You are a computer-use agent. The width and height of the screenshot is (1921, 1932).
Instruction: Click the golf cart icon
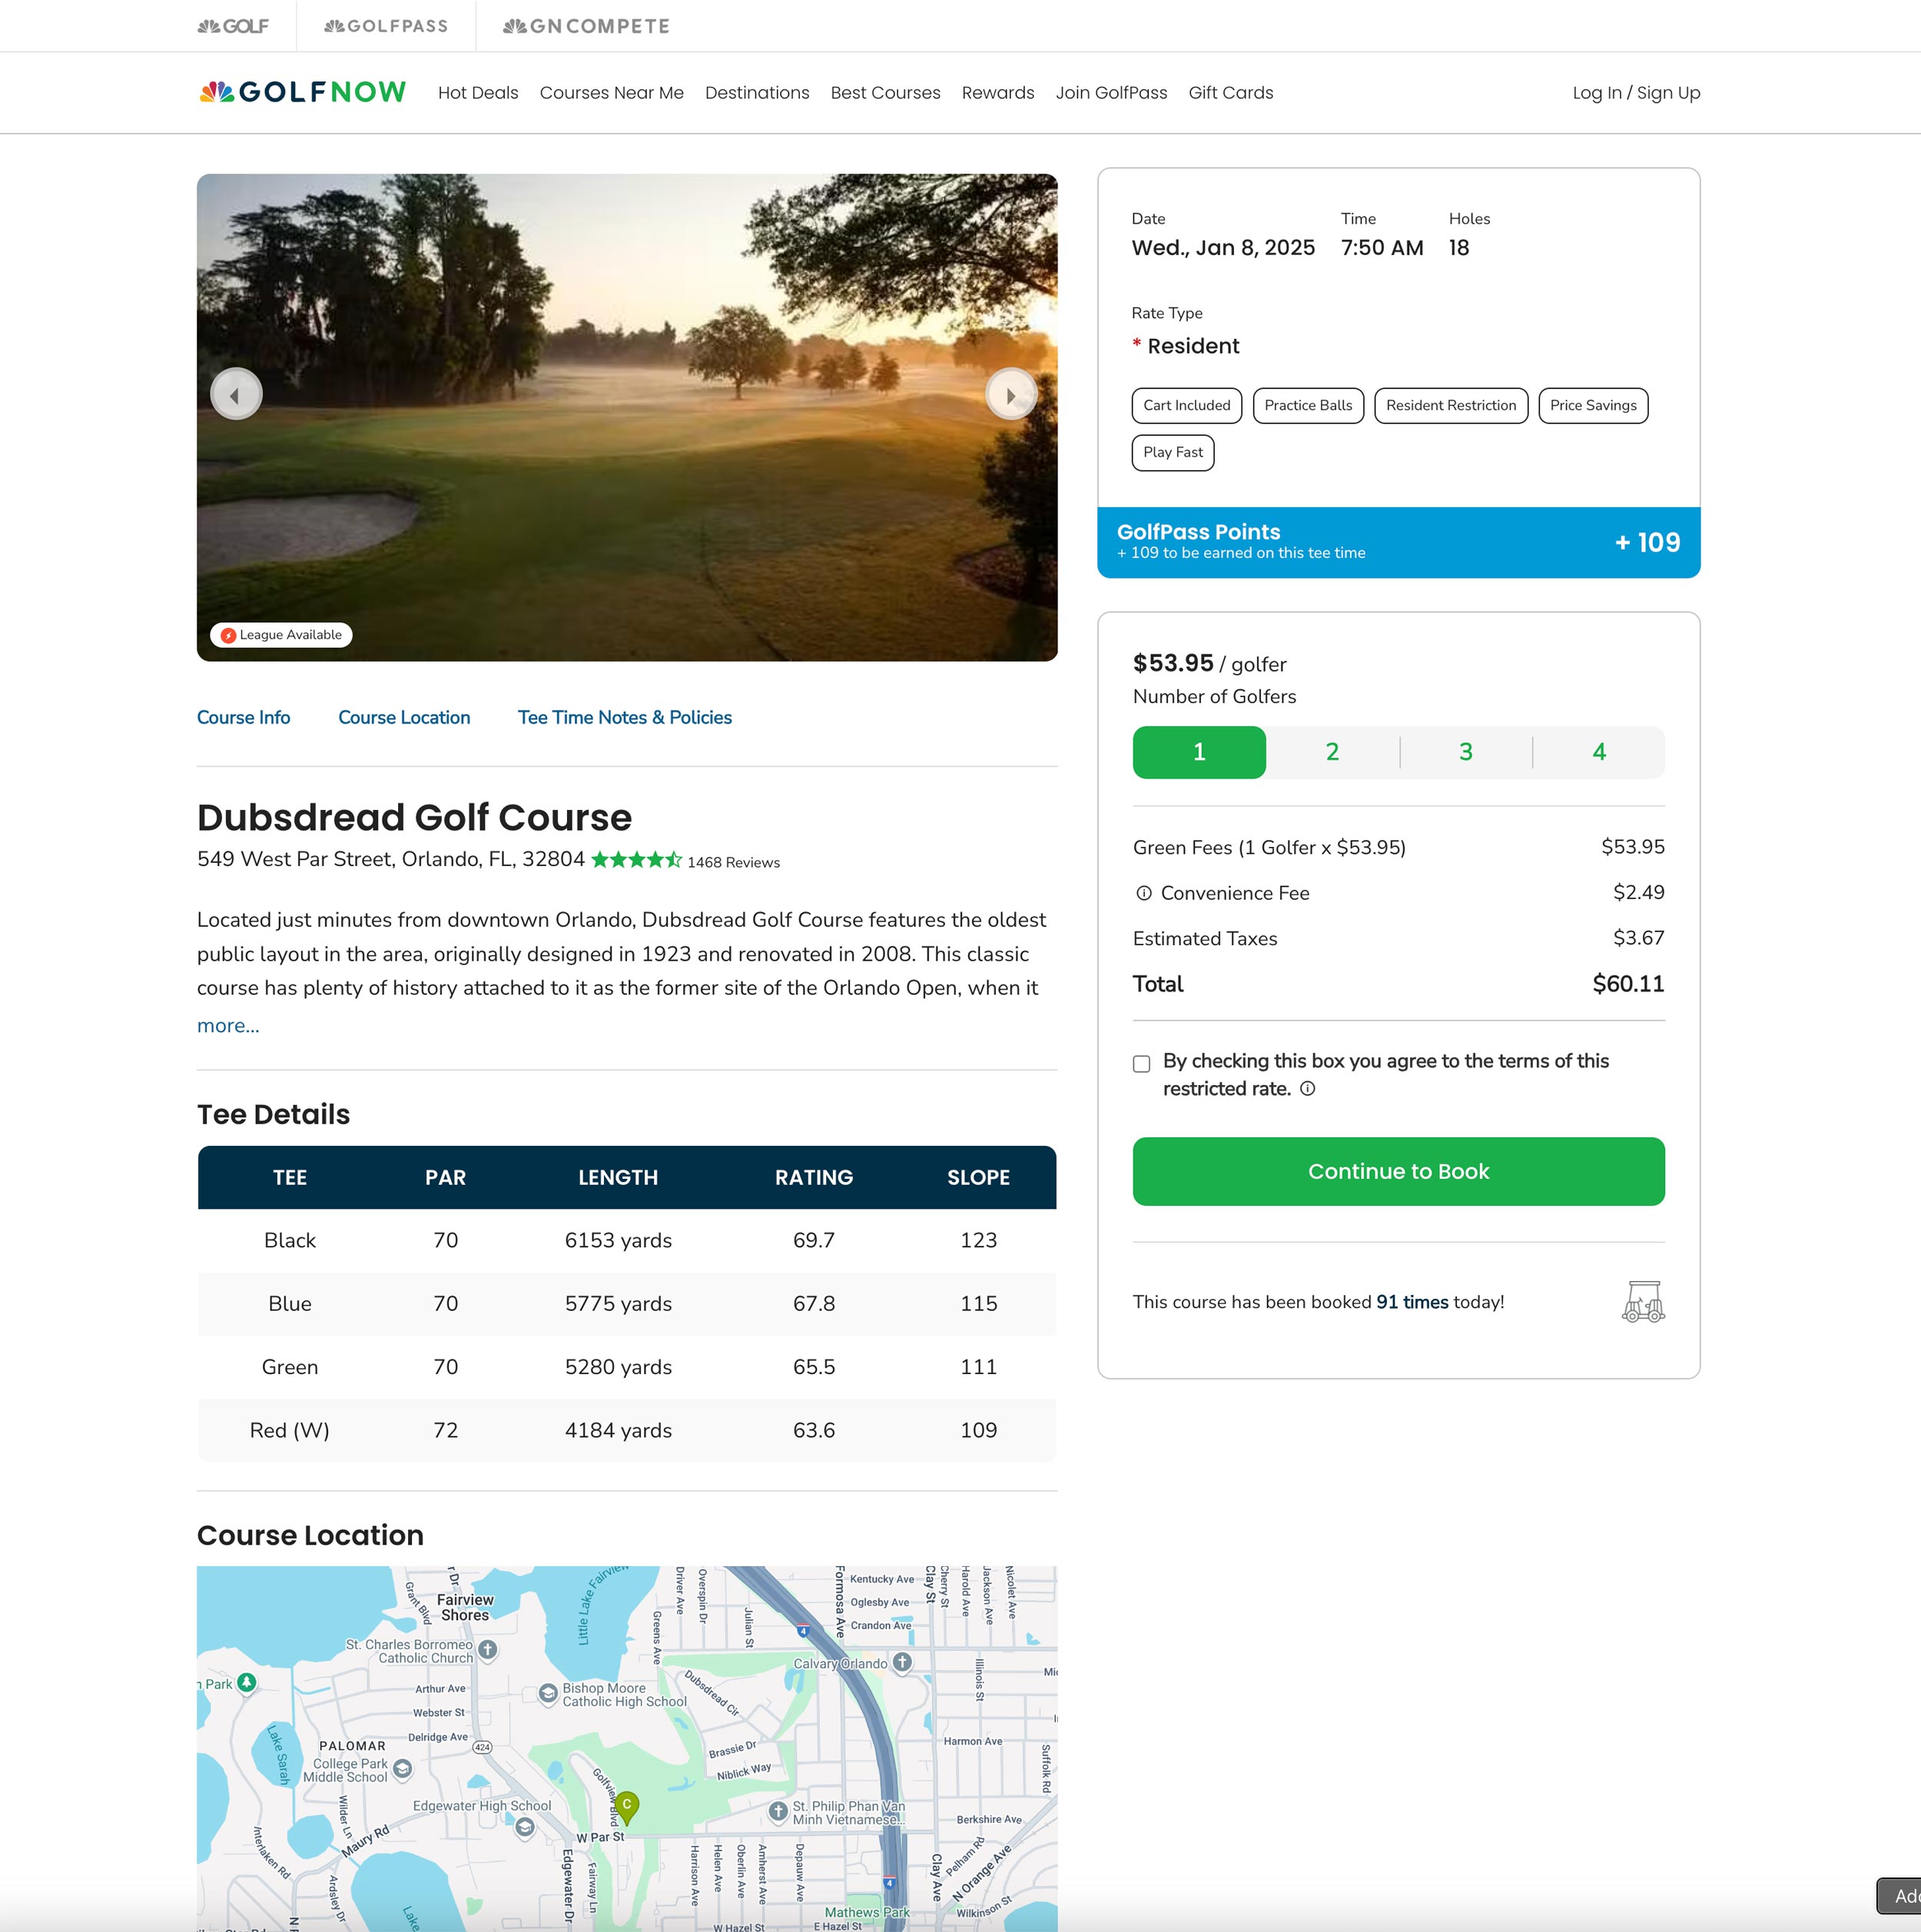click(1642, 1301)
